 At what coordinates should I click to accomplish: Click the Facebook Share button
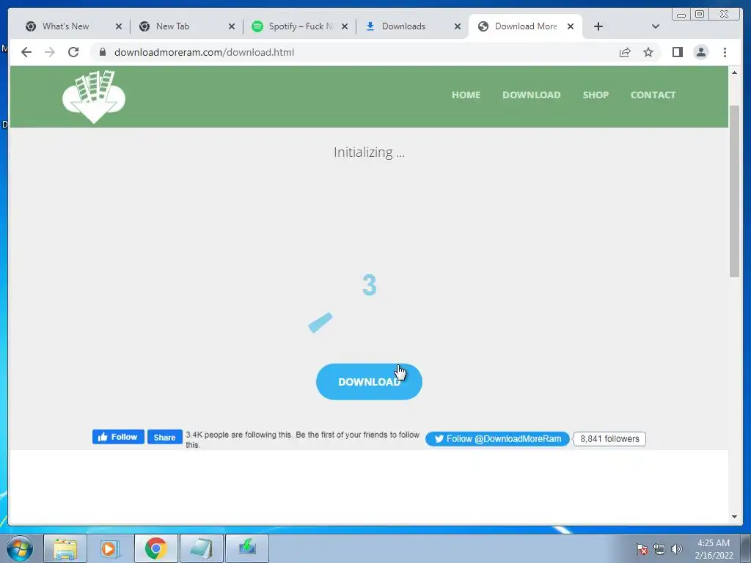165,437
